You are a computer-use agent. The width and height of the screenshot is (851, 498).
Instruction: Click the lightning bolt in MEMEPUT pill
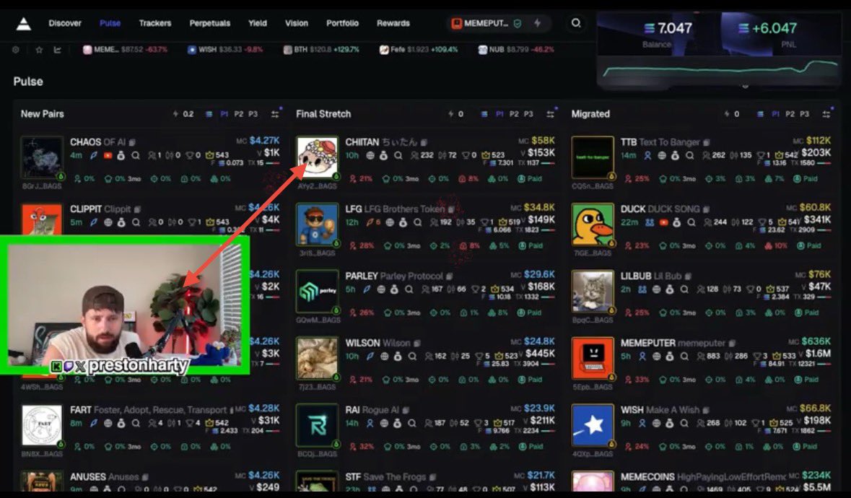[x=537, y=23]
